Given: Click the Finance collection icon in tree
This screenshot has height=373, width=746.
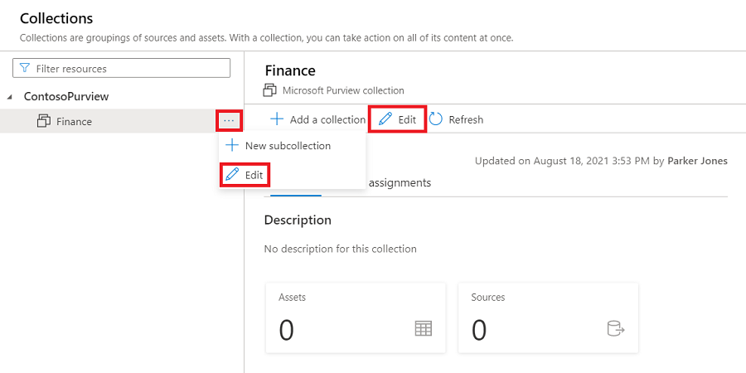Looking at the screenshot, I should coord(44,121).
